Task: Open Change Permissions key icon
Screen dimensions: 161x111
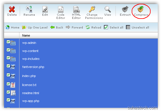Action: pos(92,9)
